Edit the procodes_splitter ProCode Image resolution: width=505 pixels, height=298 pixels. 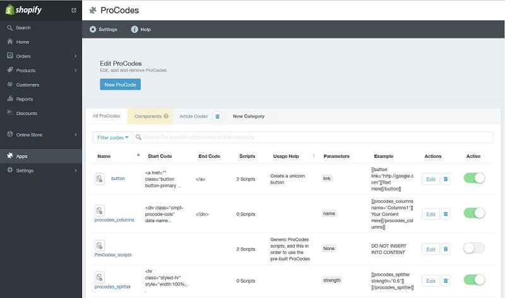point(431,281)
